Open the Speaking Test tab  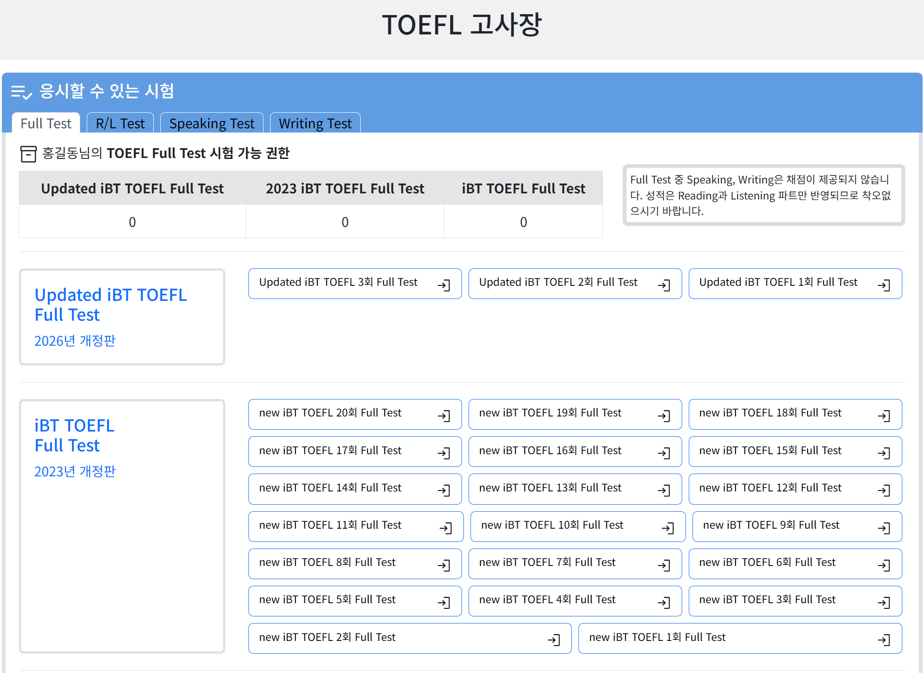[212, 124]
